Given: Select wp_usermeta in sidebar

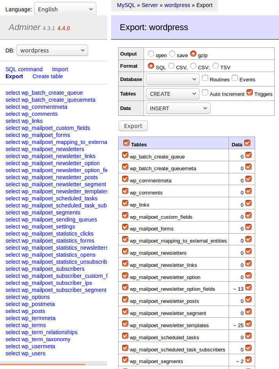Looking at the screenshot, I should point(31,346).
